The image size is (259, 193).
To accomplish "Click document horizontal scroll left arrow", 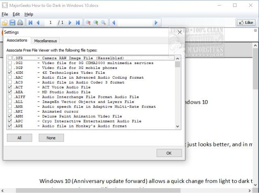I will tap(2, 191).
